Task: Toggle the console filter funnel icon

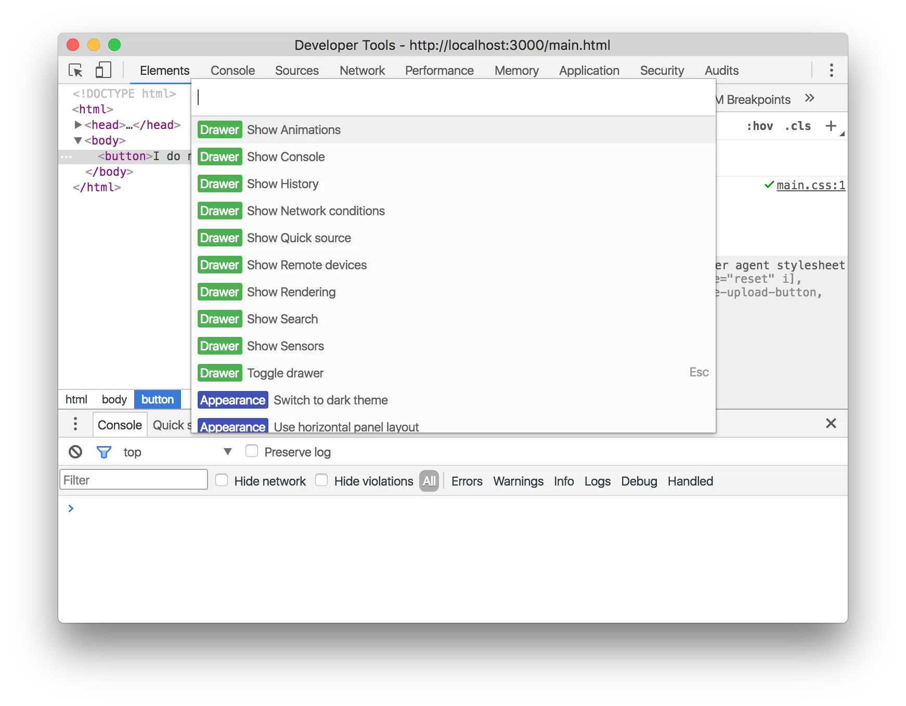Action: coord(104,452)
